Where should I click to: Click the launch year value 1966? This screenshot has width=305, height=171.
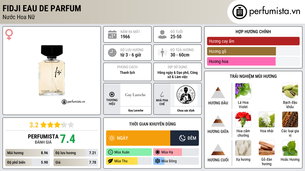[125, 37]
